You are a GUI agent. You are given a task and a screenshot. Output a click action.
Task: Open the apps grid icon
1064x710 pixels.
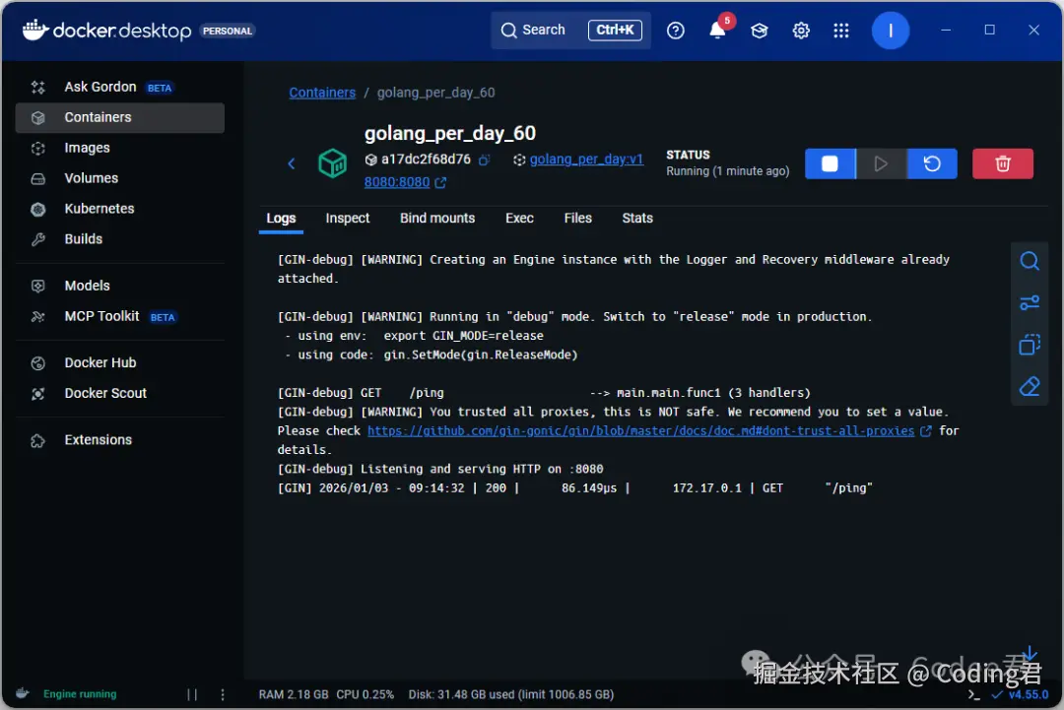click(841, 31)
